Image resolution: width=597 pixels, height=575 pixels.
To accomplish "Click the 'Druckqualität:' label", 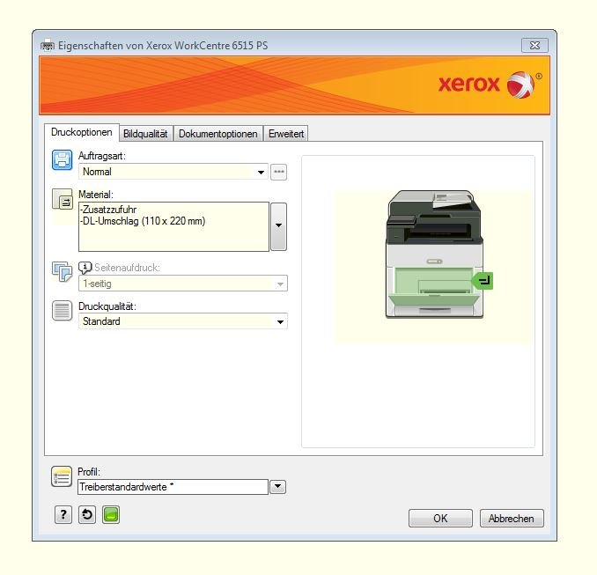I will pos(107,306).
